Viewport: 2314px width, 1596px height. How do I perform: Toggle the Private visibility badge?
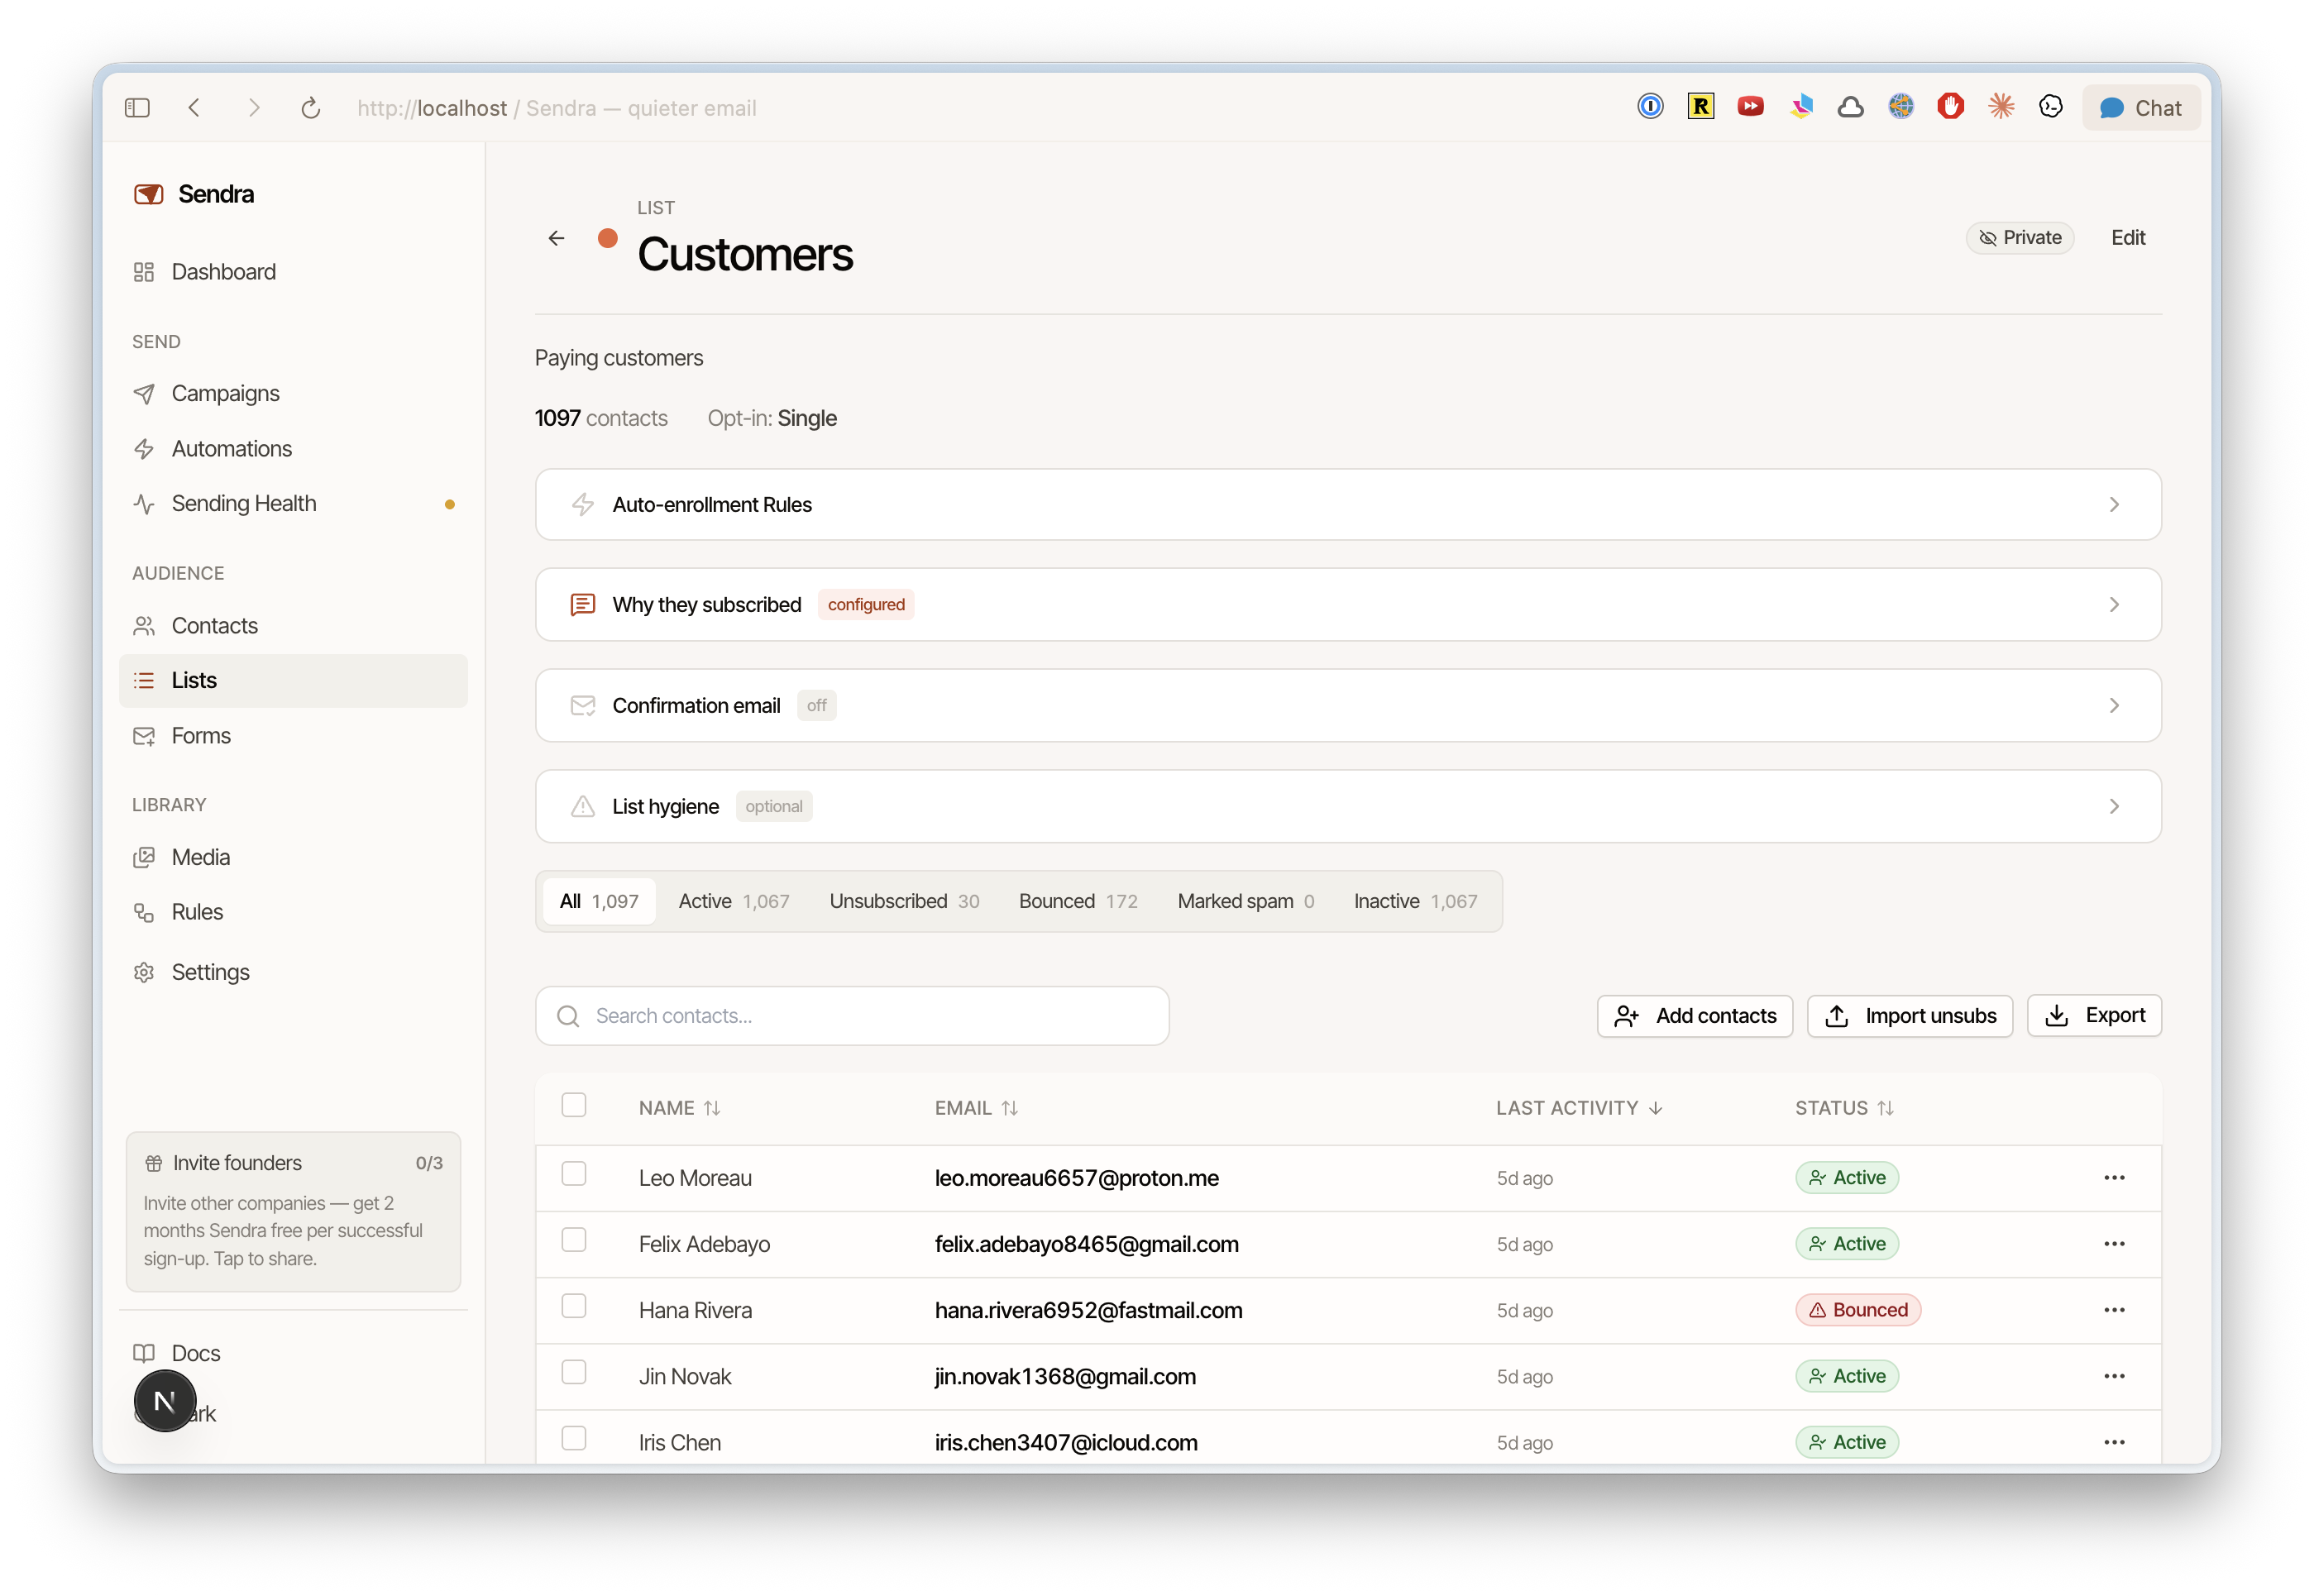point(2020,238)
